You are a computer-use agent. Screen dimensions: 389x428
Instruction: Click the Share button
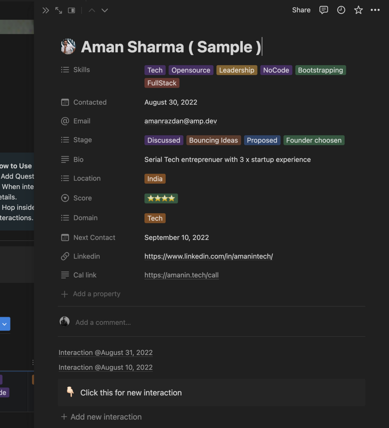(x=301, y=10)
